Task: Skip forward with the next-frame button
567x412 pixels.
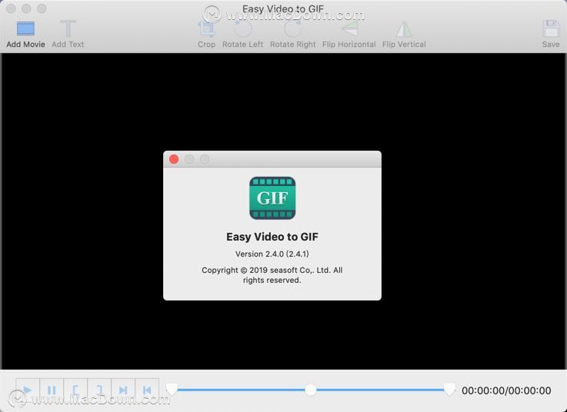Action: 123,390
